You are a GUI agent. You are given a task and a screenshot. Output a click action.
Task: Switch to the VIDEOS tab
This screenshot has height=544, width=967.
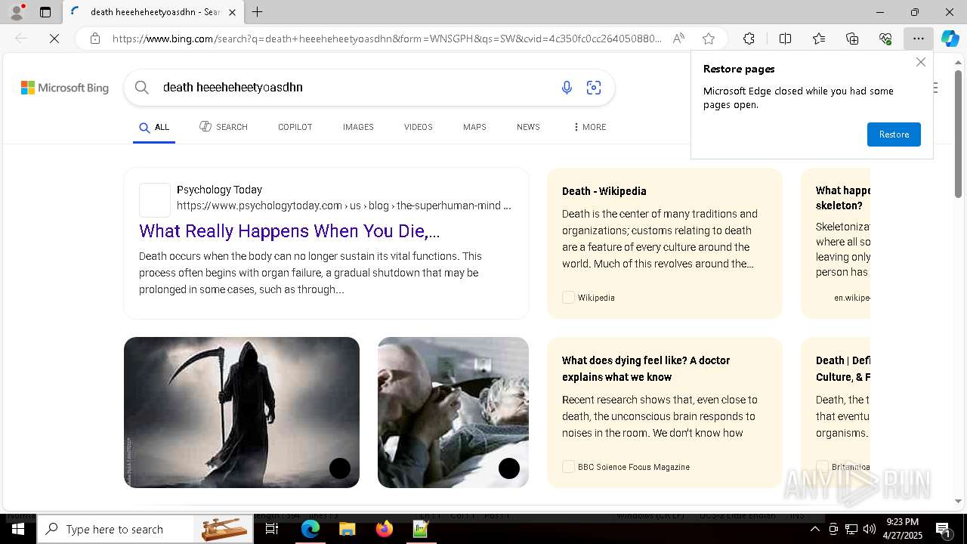click(418, 127)
